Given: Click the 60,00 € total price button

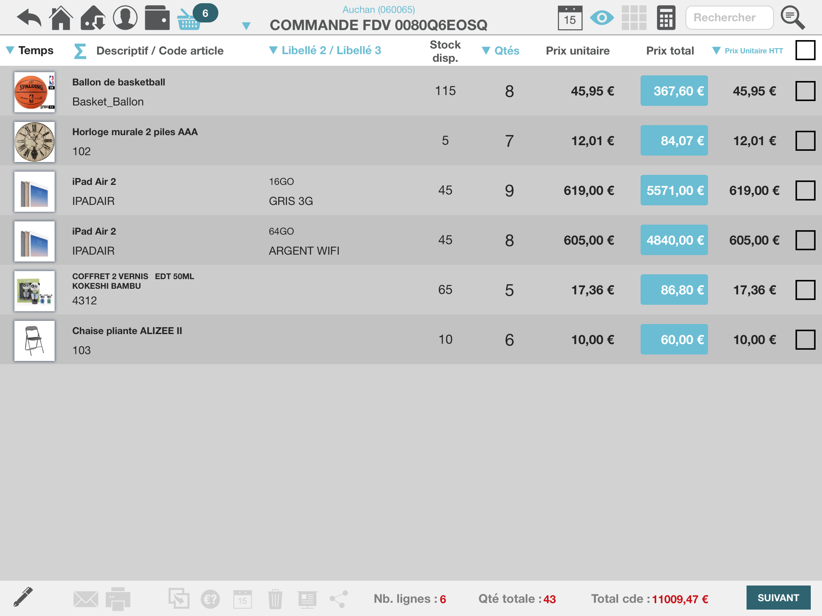Looking at the screenshot, I should (x=674, y=339).
